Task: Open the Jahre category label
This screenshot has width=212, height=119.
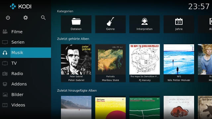Action: click(x=179, y=29)
